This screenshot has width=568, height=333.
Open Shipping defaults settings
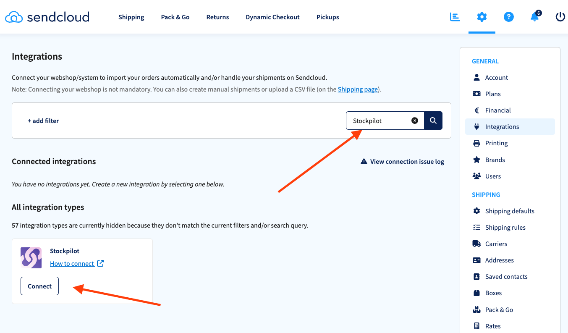510,211
